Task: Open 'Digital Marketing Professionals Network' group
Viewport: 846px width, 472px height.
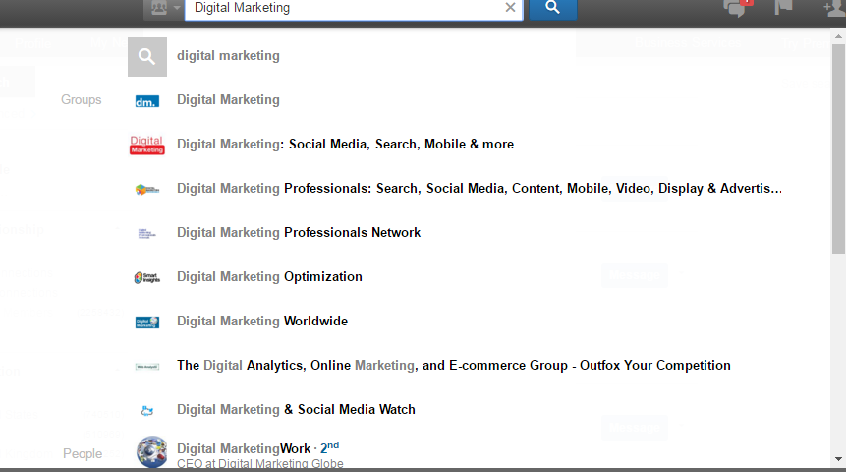Action: point(299,233)
